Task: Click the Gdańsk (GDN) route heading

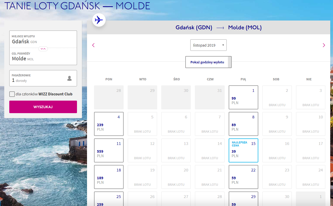Action: (194, 28)
